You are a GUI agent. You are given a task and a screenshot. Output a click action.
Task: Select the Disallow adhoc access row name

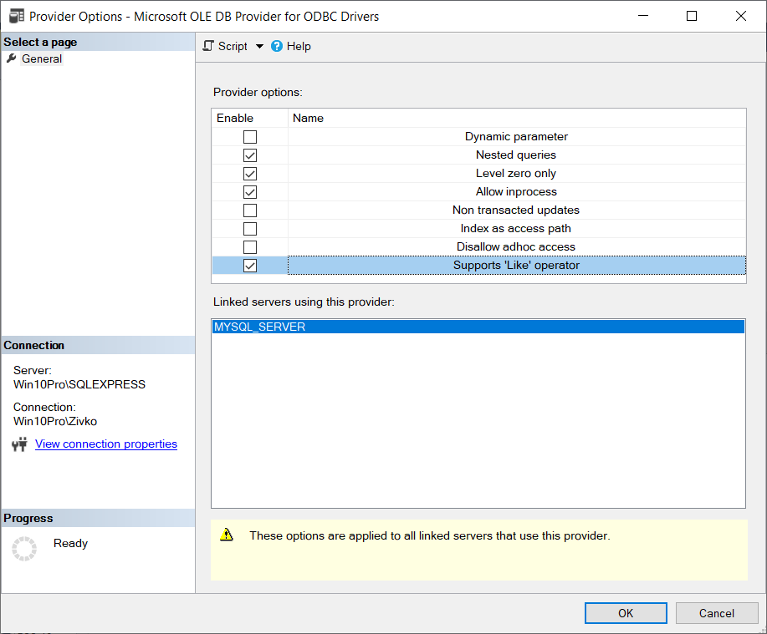pos(517,247)
